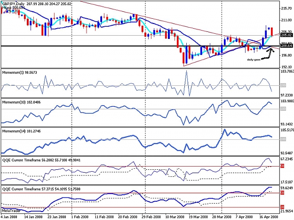
Task: Select the Momentum(14) 101.2745 label
Action: click(21, 131)
